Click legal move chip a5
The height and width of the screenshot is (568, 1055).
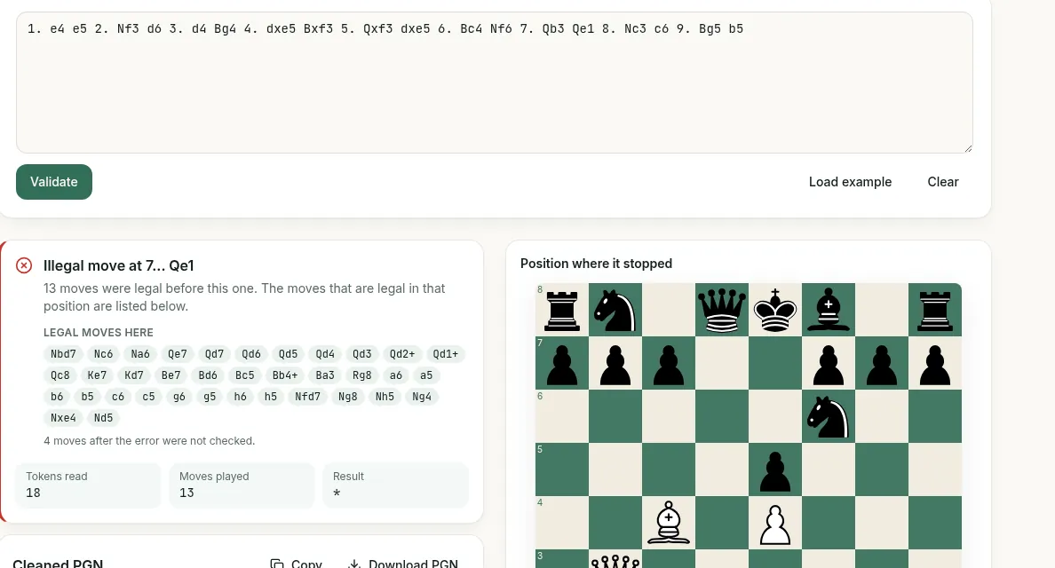click(x=426, y=375)
